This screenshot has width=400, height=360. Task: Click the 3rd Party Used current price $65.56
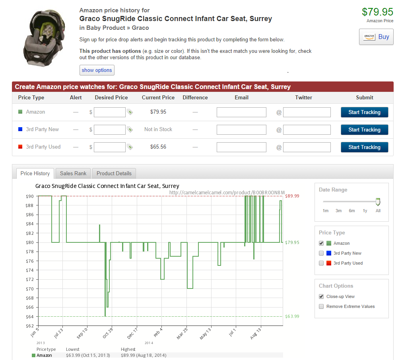(158, 147)
